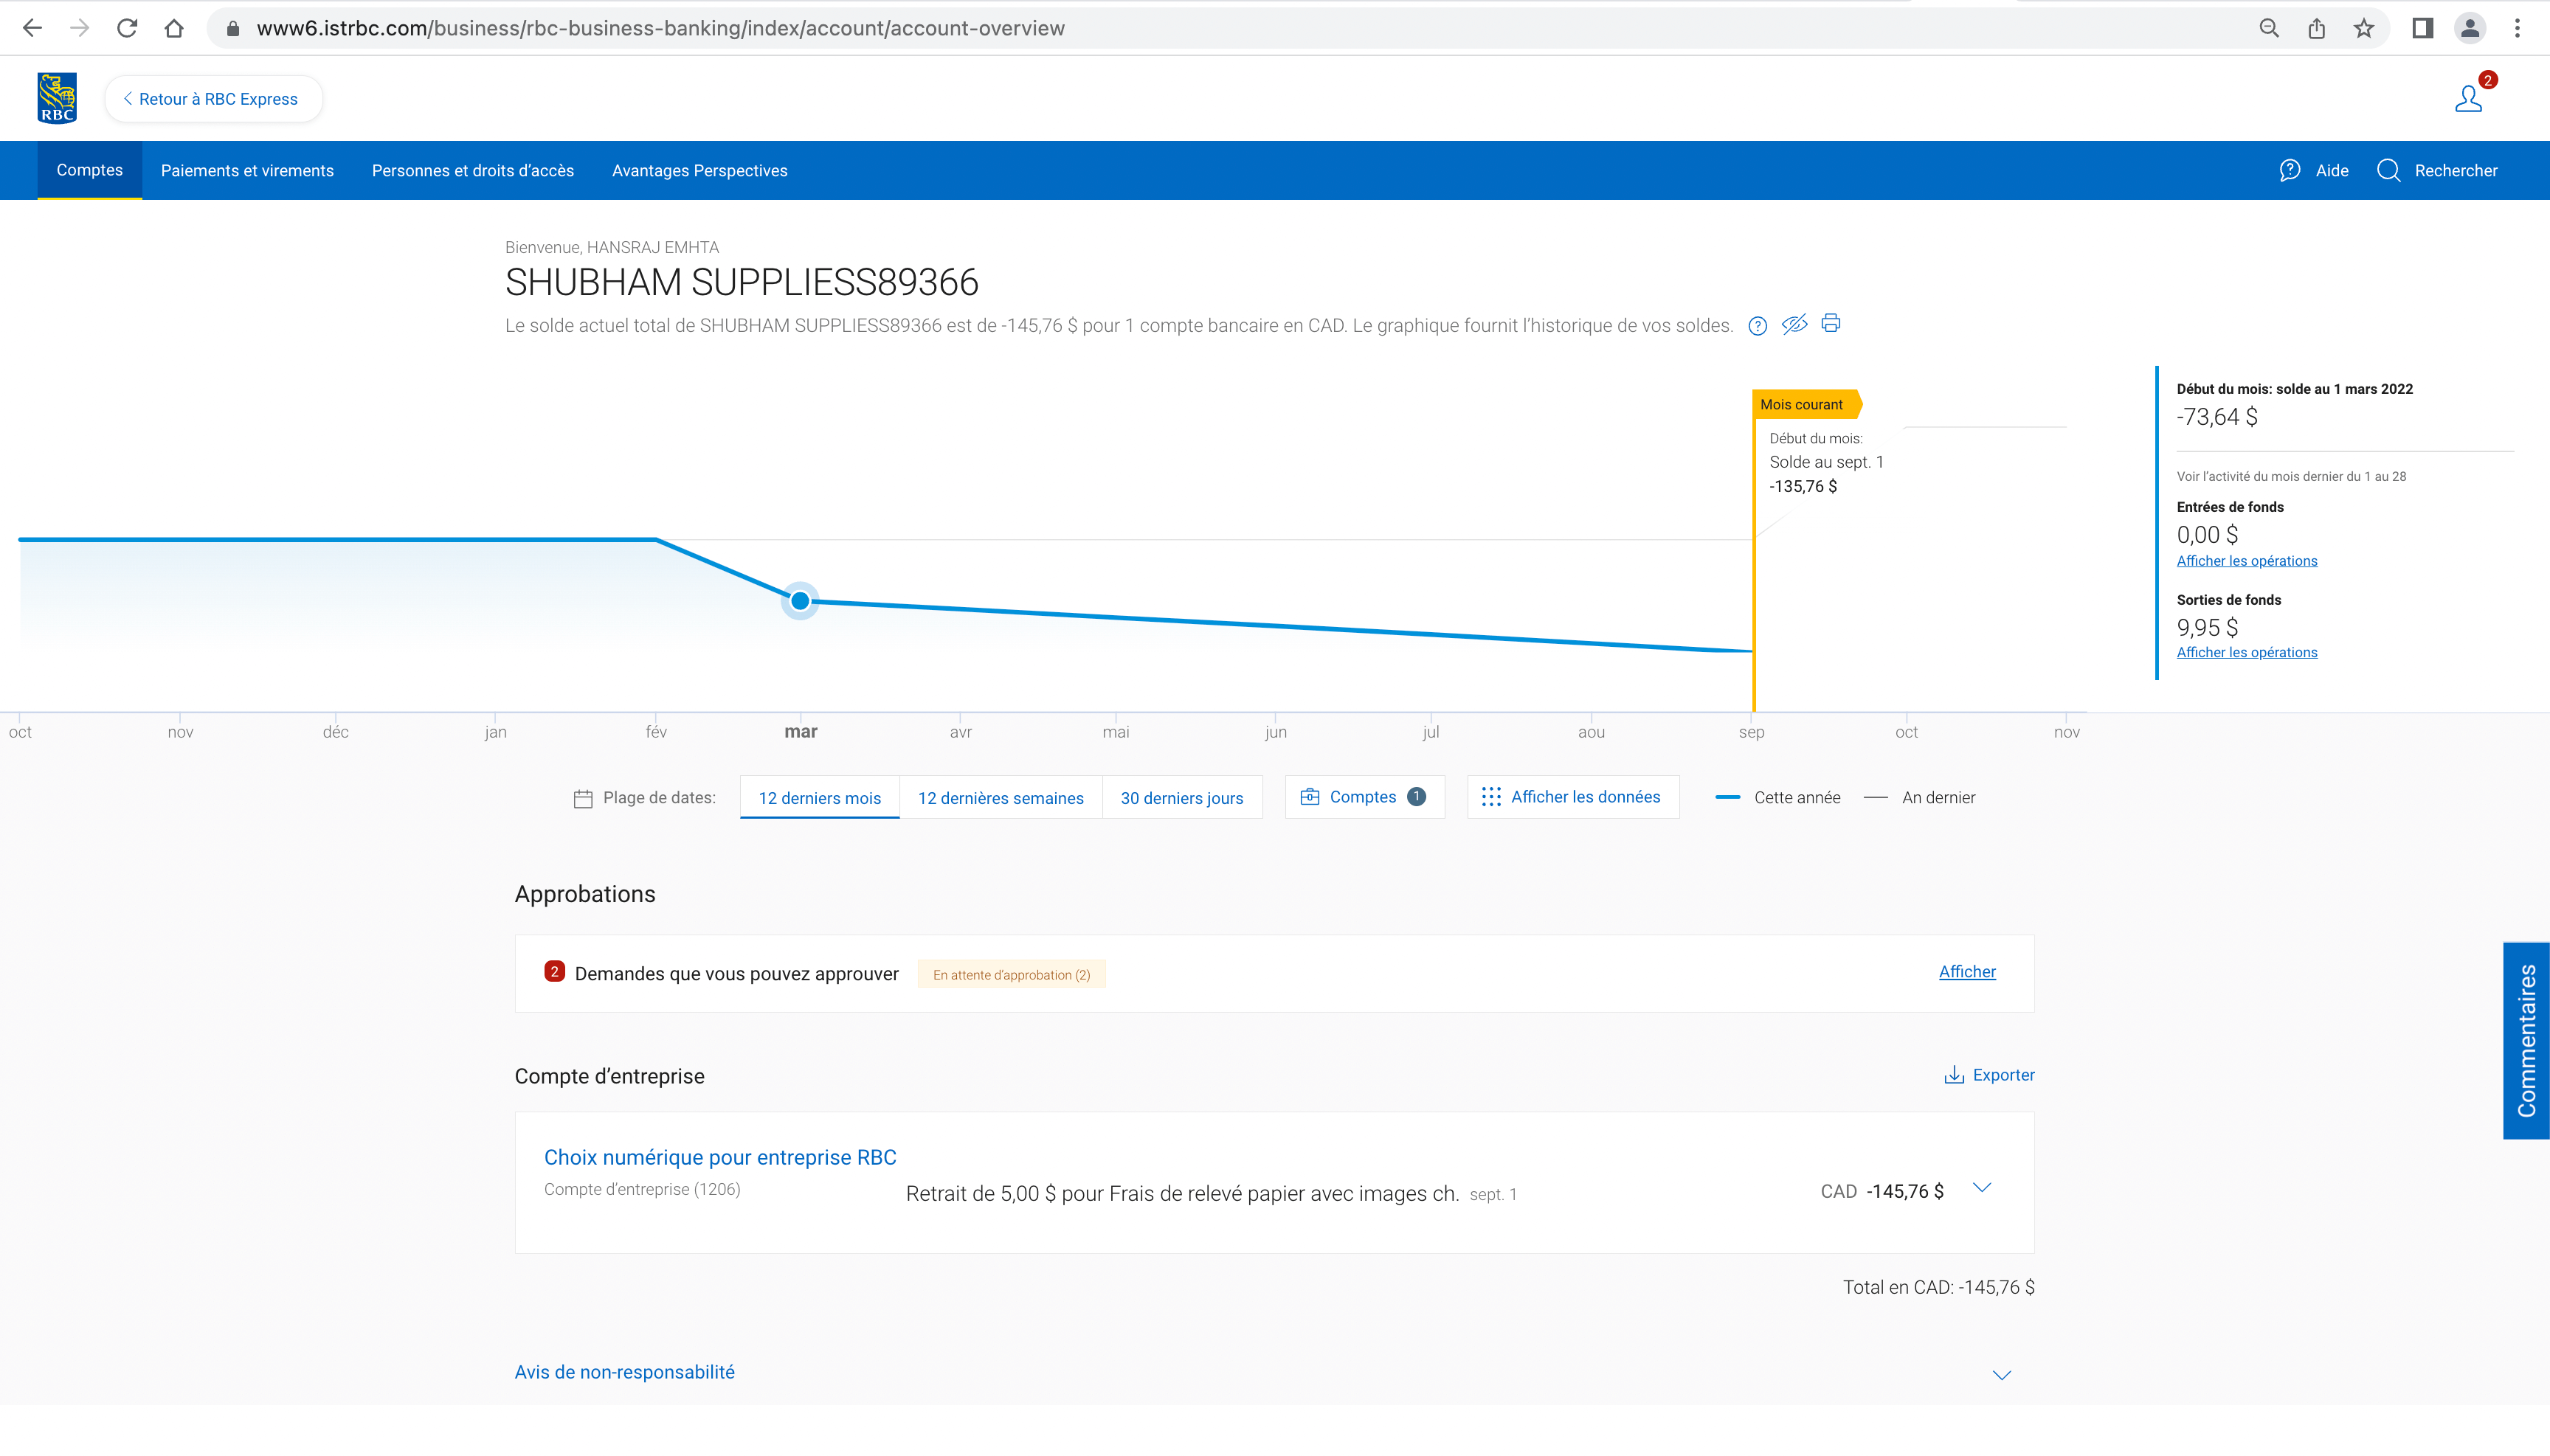The width and height of the screenshot is (2550, 1456).
Task: Click the print icon beside balance summary
Action: (1830, 324)
